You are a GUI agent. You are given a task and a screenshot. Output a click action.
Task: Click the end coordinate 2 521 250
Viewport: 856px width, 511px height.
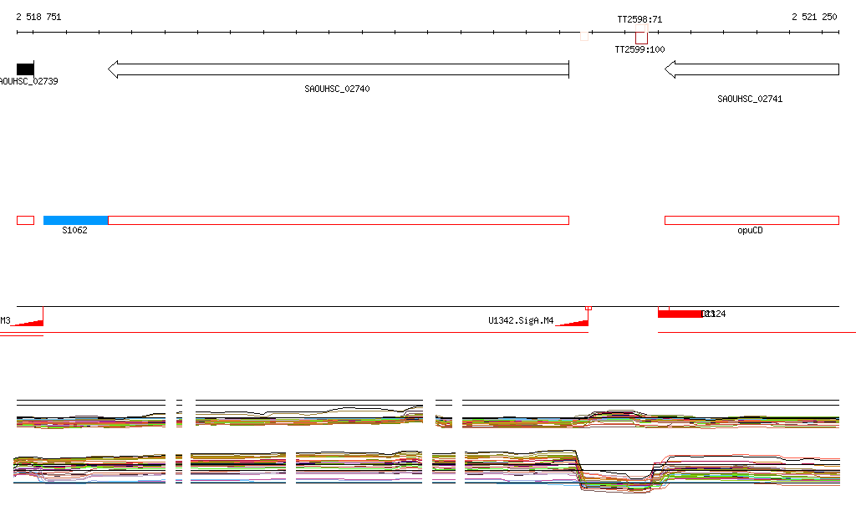coord(814,17)
